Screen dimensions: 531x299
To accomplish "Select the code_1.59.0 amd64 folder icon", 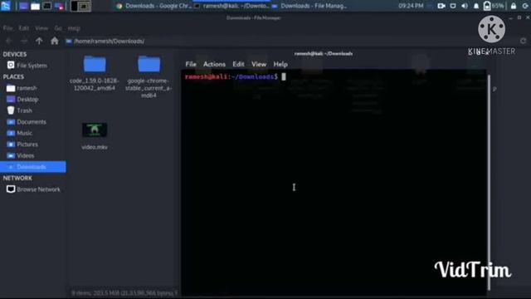I will coord(95,64).
